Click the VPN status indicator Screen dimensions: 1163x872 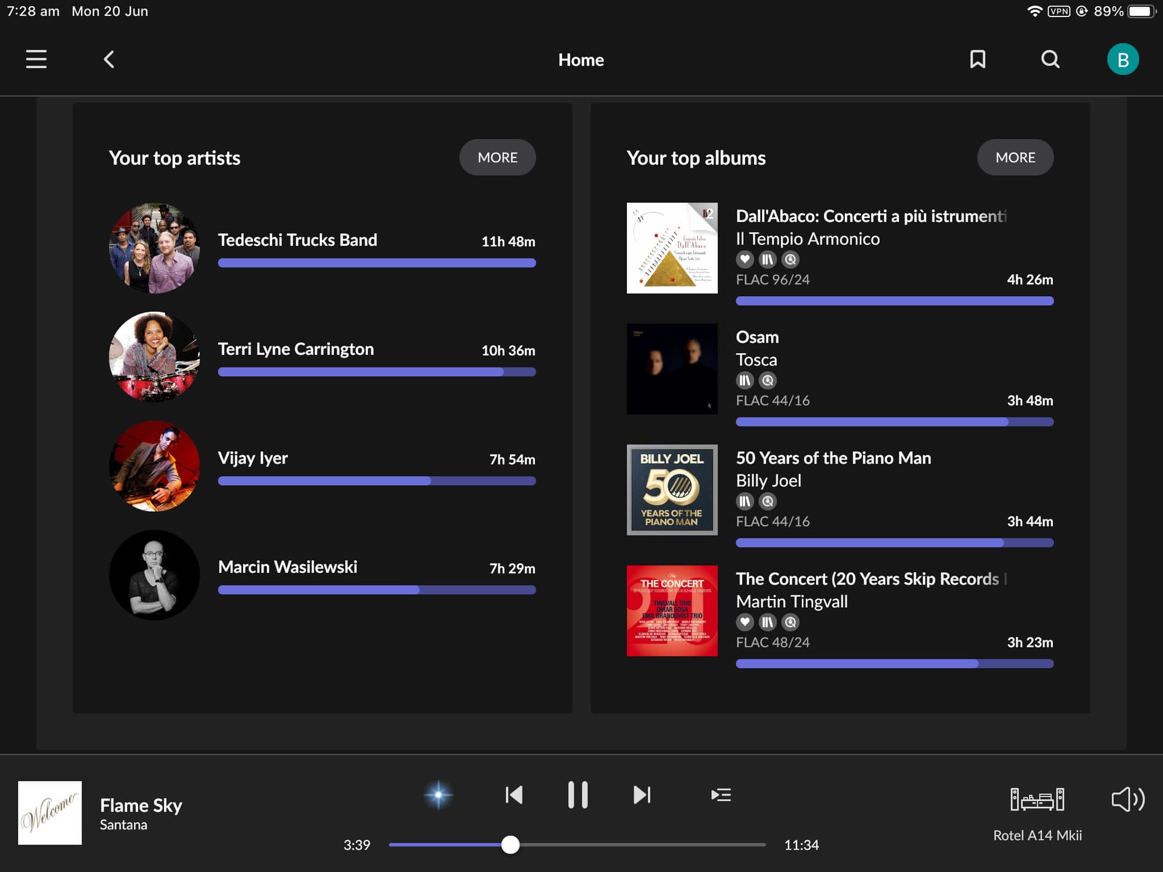[x=1059, y=11]
